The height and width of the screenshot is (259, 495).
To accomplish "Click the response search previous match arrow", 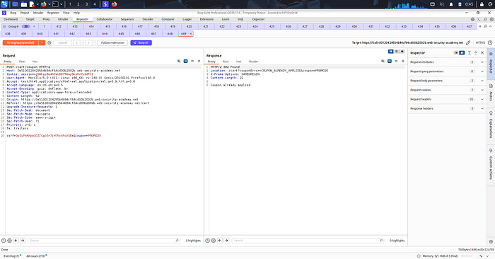I will pos(220,241).
